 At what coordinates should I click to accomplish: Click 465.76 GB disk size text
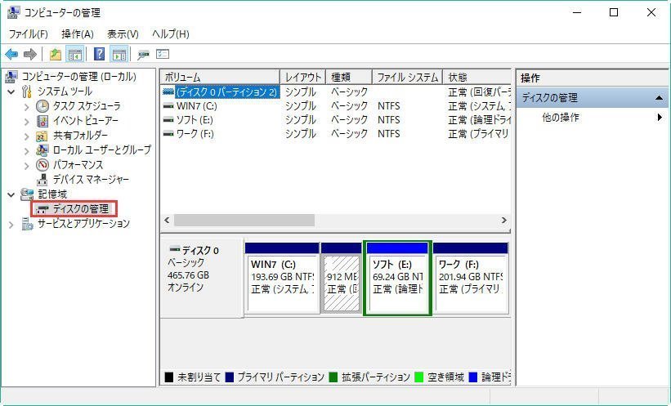(188, 275)
